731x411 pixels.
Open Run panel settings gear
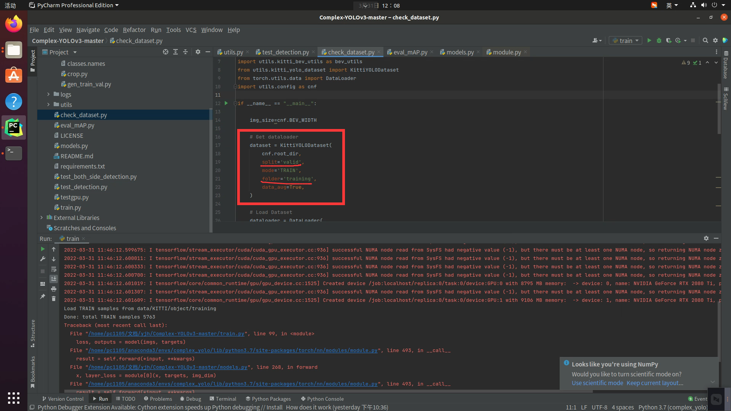706,238
